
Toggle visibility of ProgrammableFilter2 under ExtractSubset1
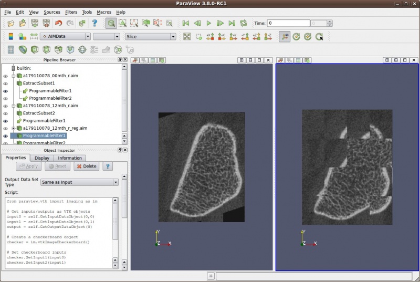(x=5, y=99)
